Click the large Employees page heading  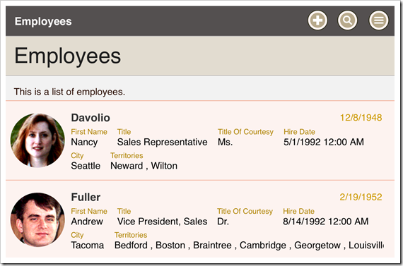pos(68,56)
